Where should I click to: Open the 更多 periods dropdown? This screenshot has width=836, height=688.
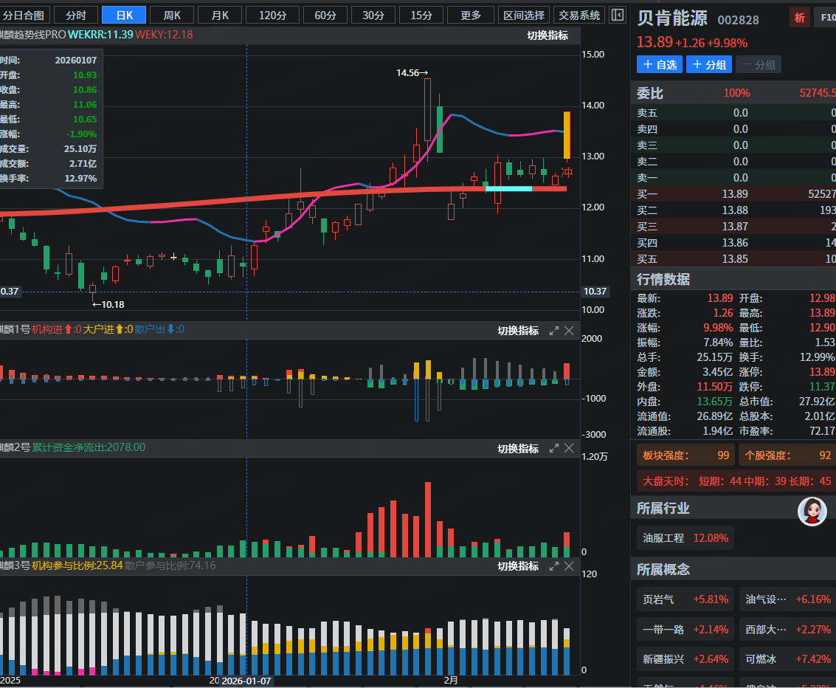pyautogui.click(x=471, y=15)
